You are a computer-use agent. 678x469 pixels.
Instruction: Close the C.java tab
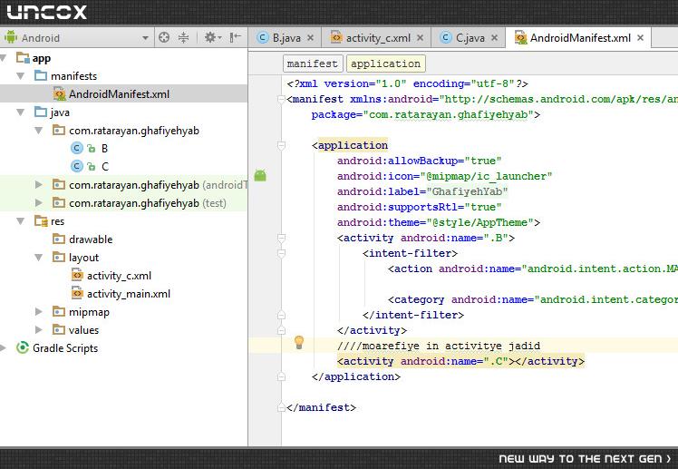pyautogui.click(x=495, y=38)
